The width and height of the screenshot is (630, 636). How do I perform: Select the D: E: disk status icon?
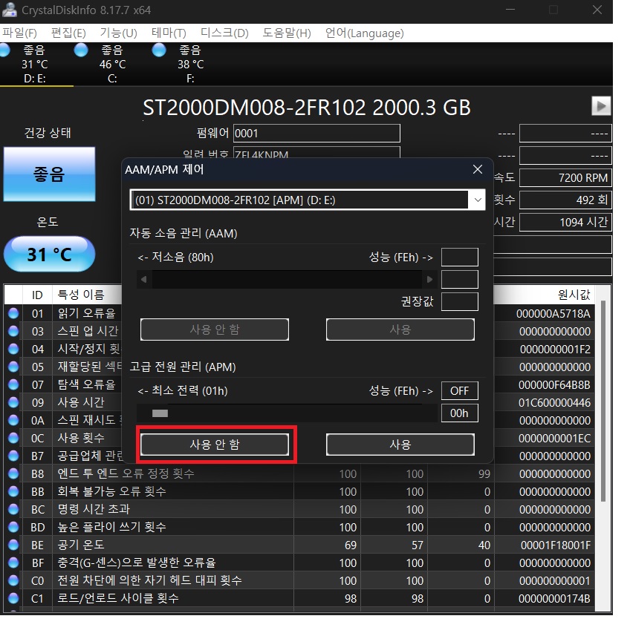4,50
